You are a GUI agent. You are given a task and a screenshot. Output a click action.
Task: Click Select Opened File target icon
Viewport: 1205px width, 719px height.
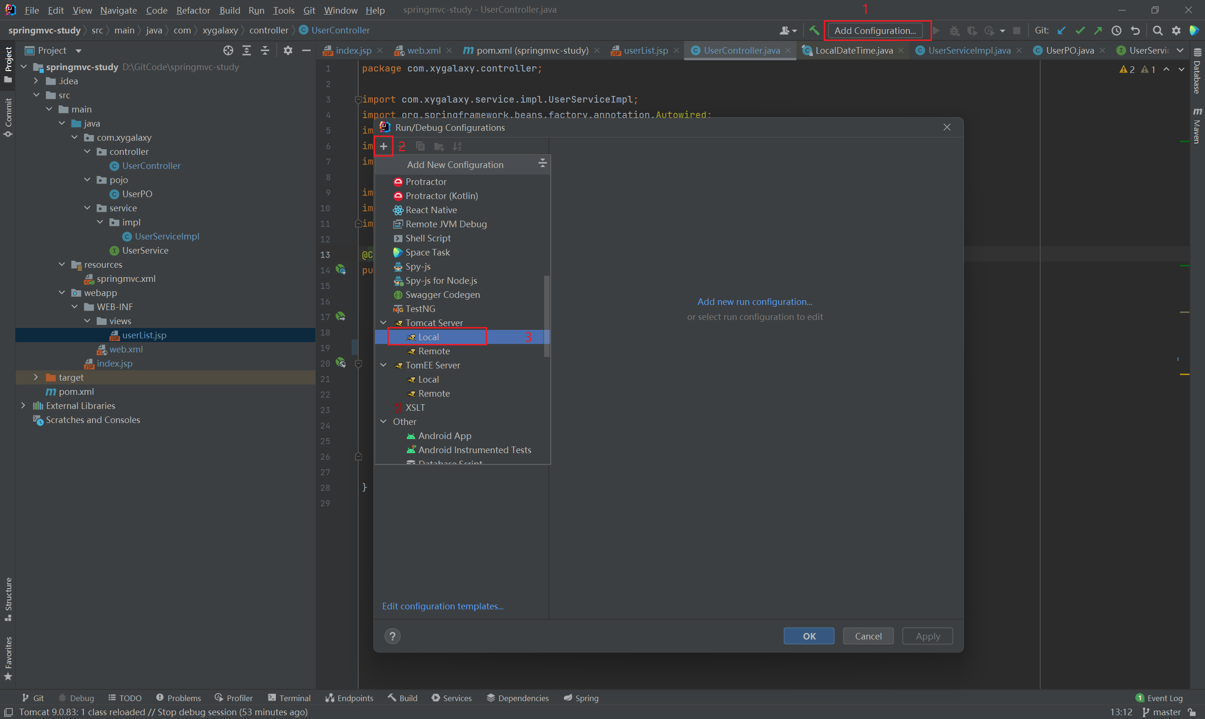[x=228, y=50]
